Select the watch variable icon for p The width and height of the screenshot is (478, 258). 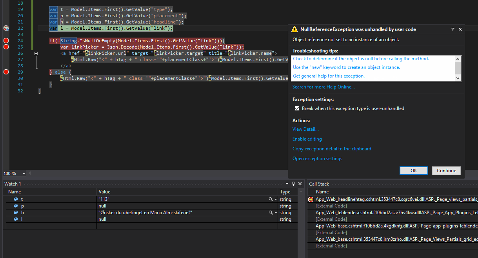pos(16,206)
